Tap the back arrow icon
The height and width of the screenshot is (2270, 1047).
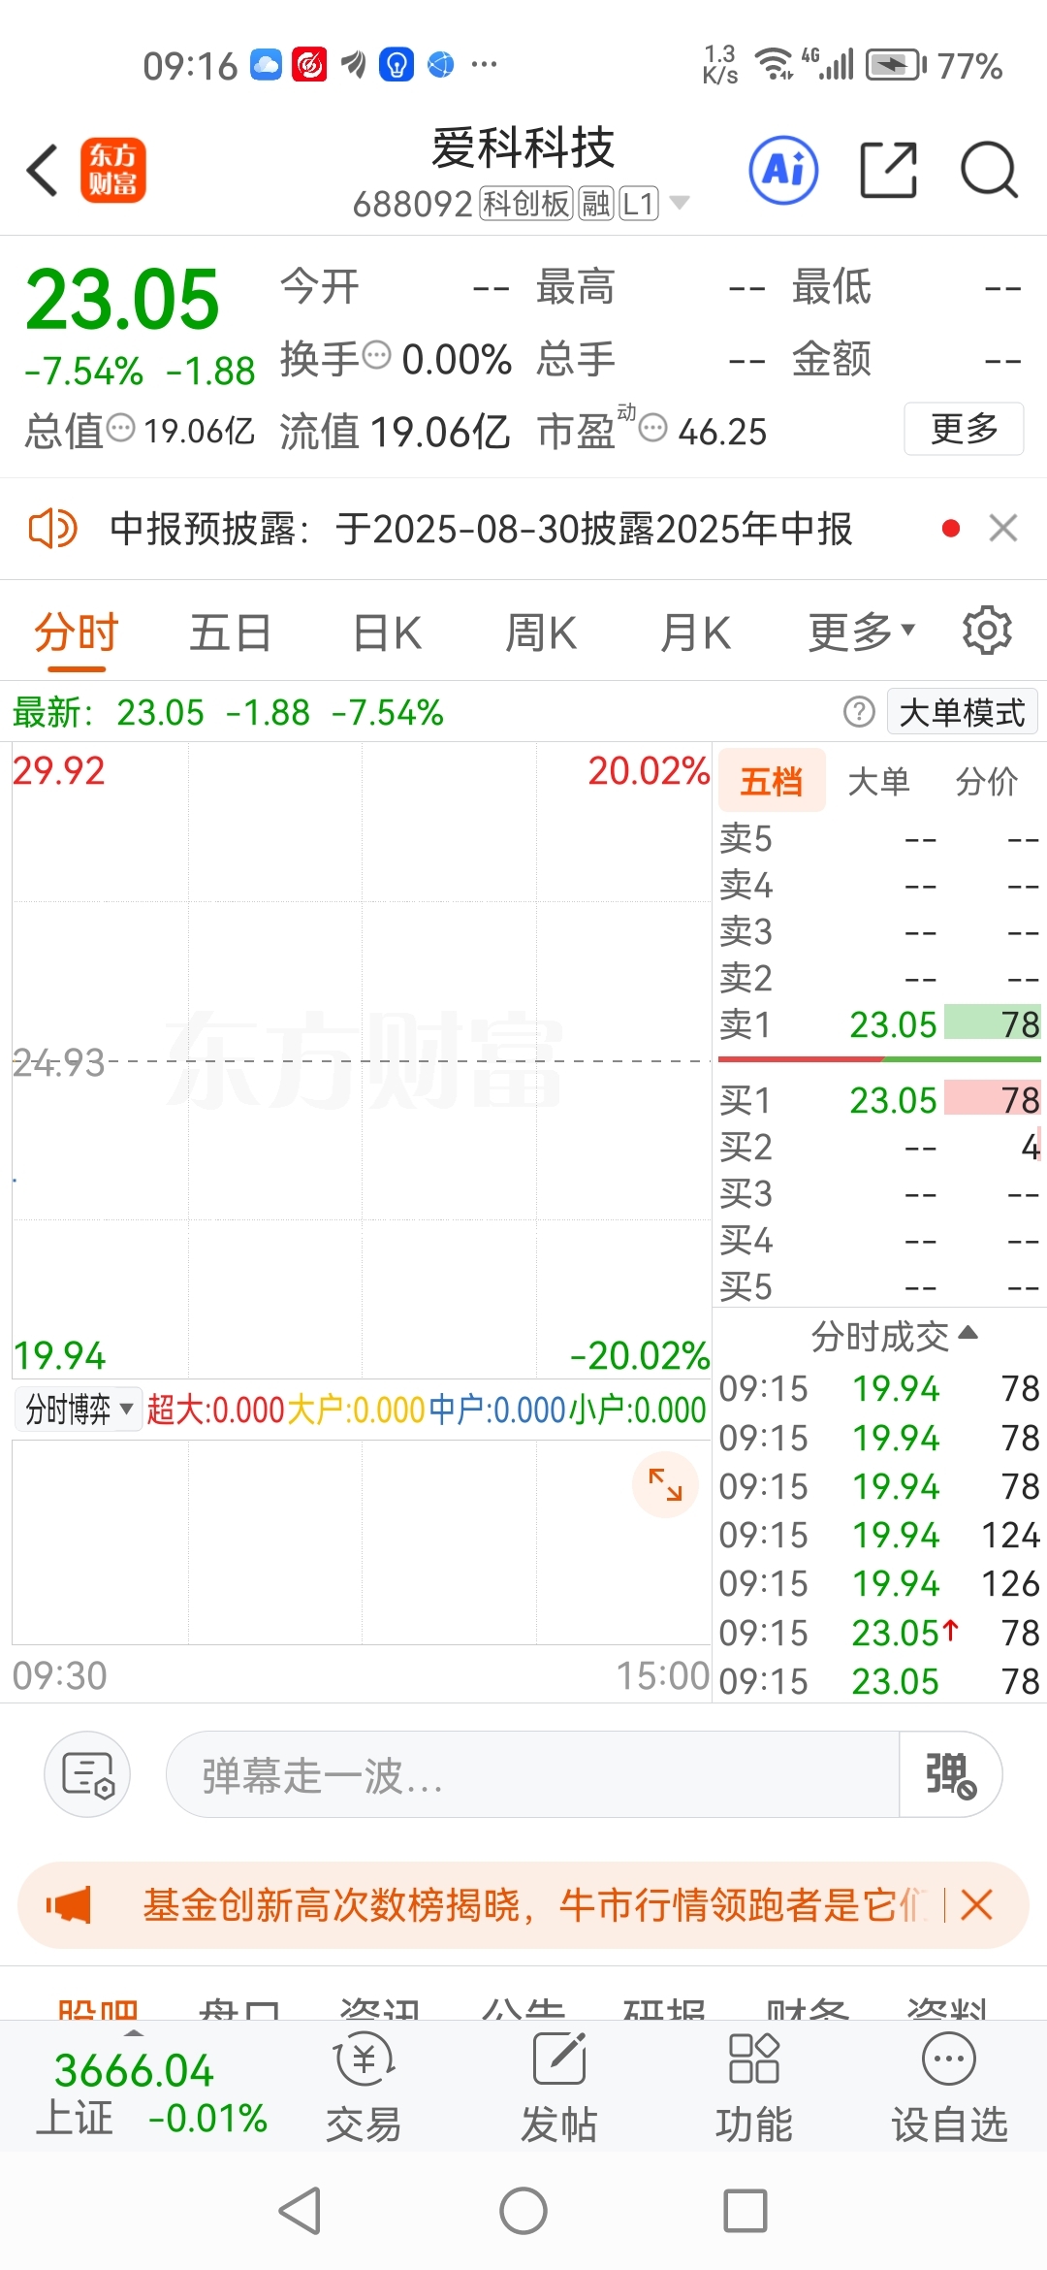[43, 170]
